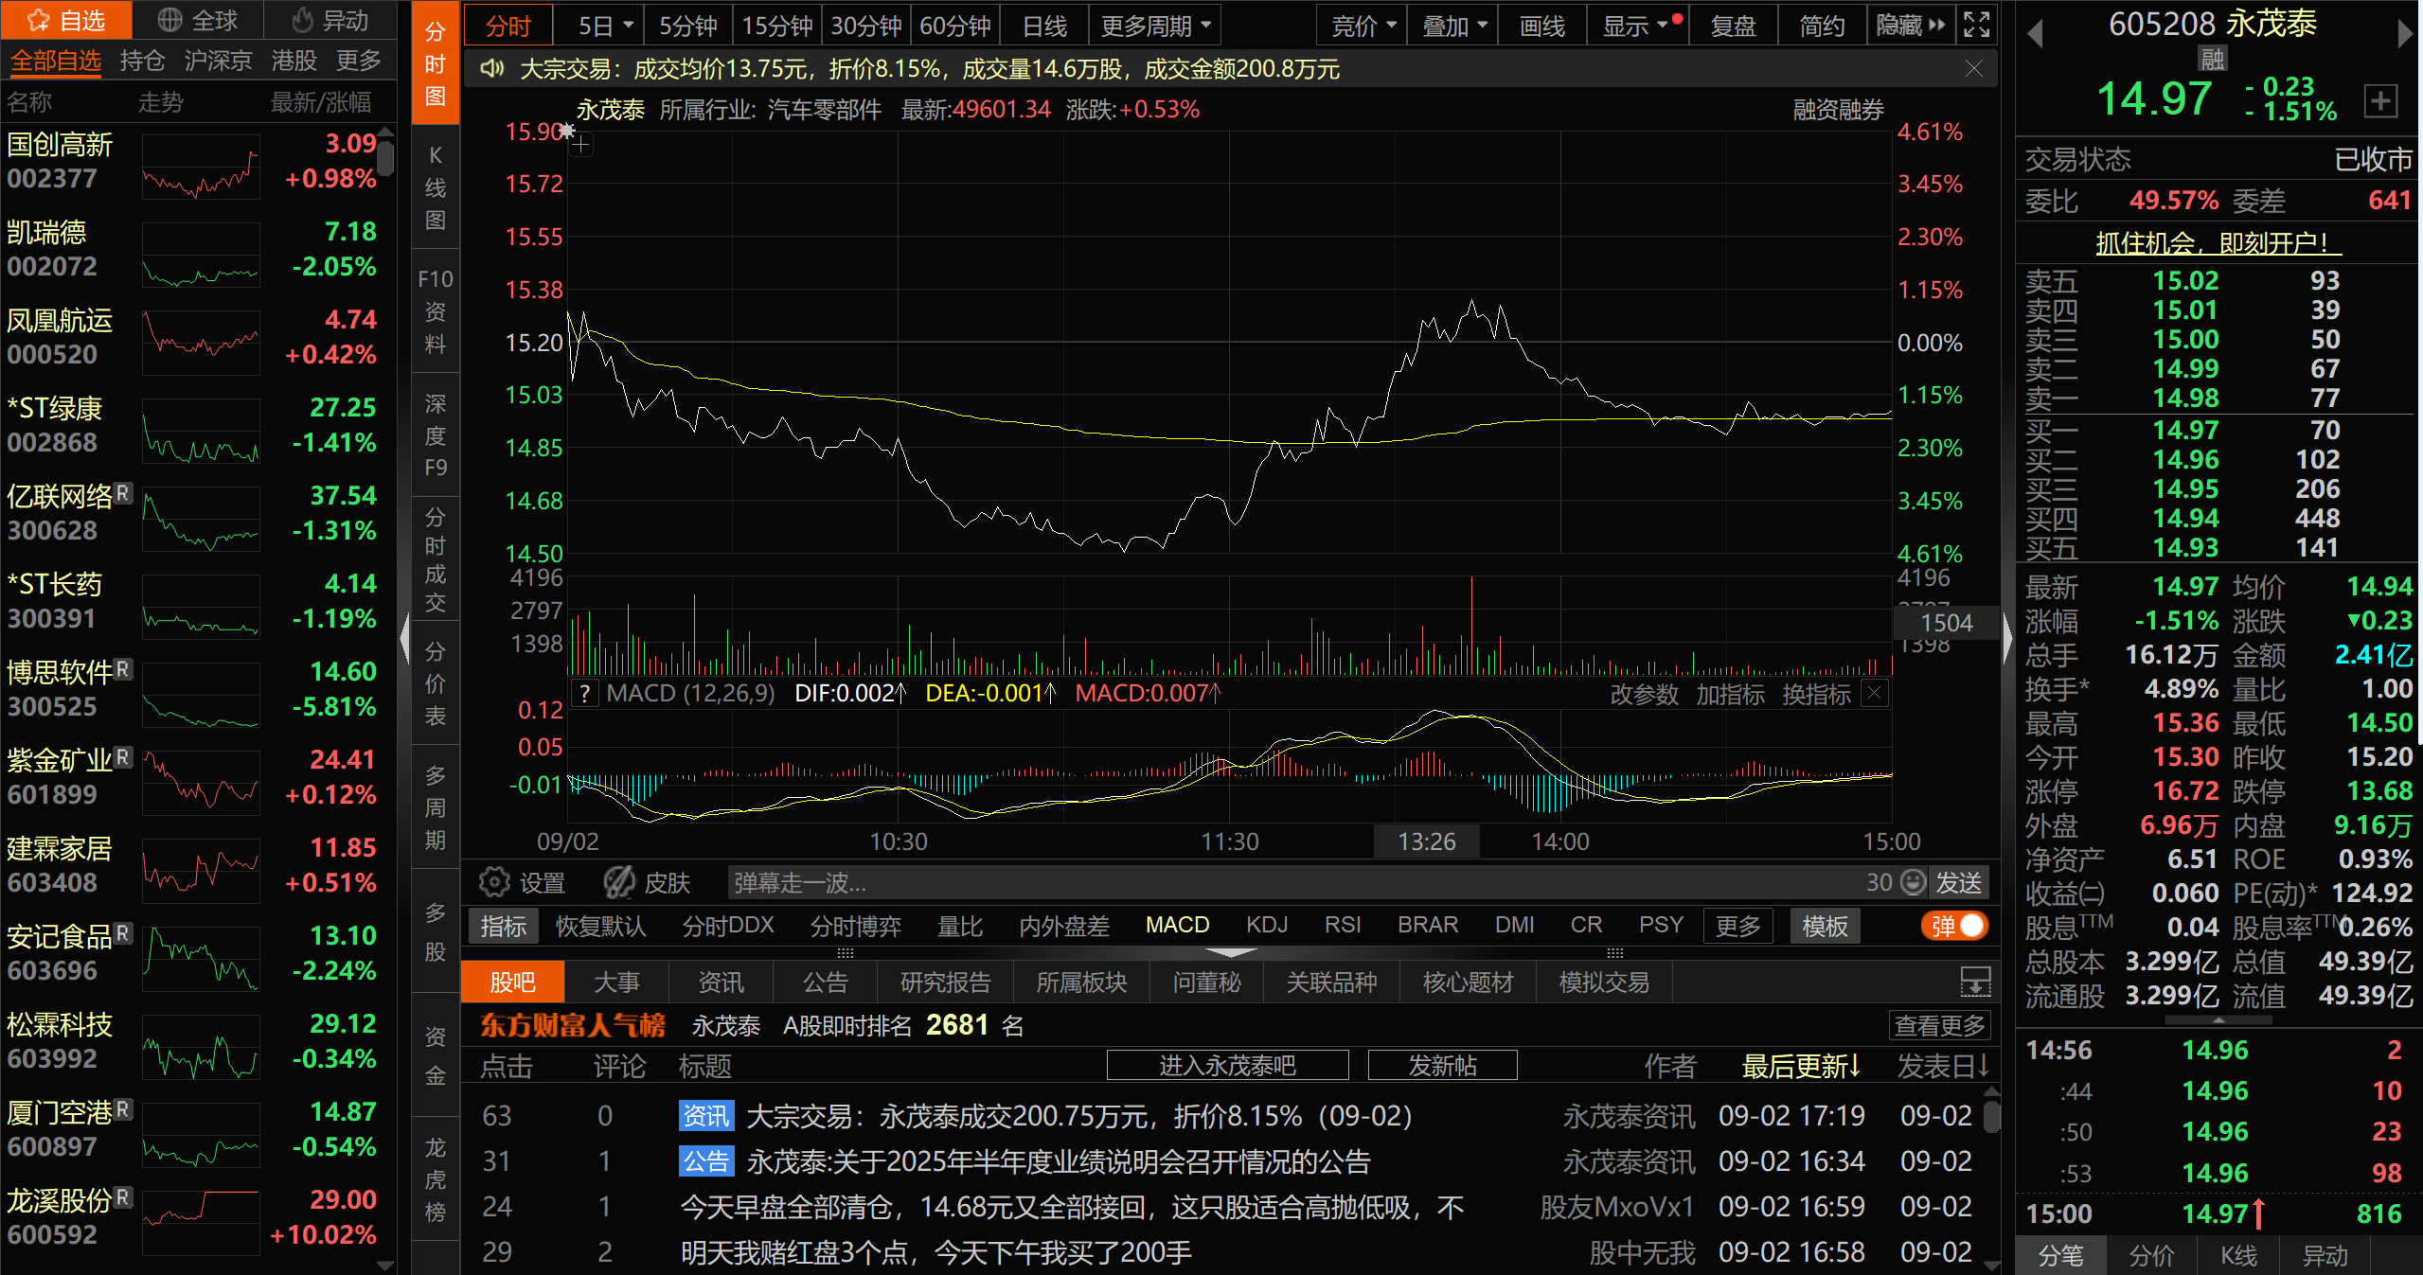Close the block trade notification bar
The width and height of the screenshot is (2423, 1275).
[1973, 68]
